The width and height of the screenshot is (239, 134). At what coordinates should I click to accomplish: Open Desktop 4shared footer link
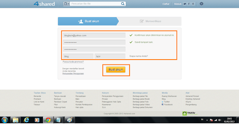pos(193,99)
